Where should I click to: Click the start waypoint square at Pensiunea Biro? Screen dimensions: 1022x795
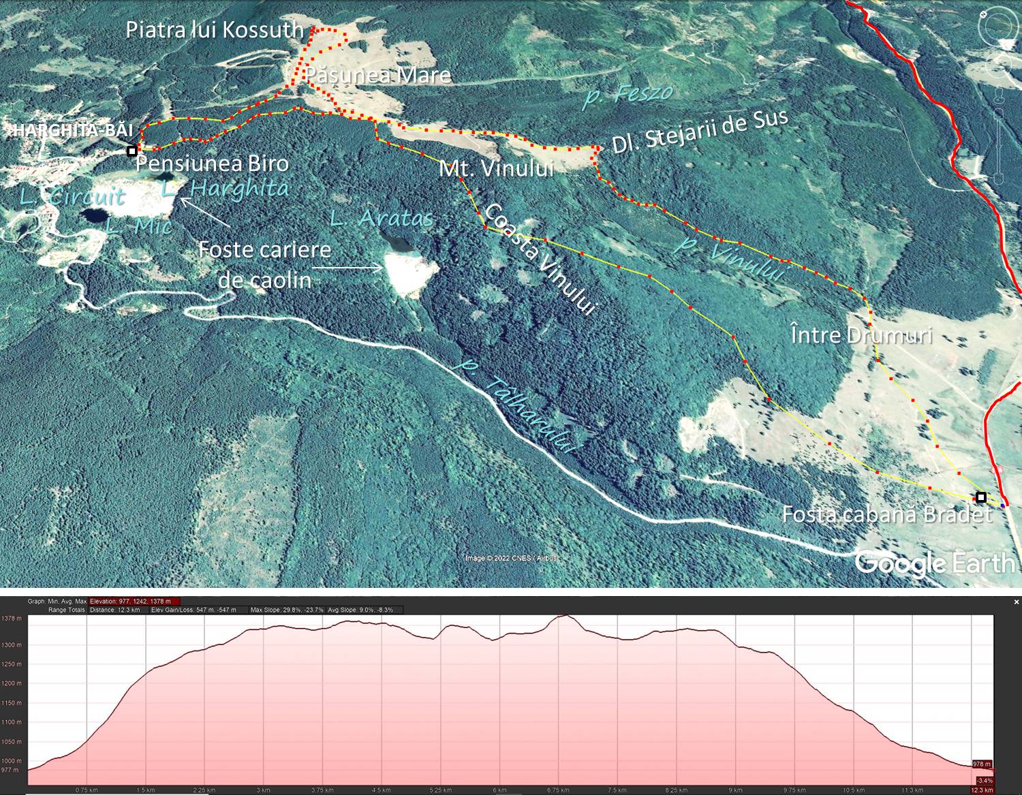(132, 151)
